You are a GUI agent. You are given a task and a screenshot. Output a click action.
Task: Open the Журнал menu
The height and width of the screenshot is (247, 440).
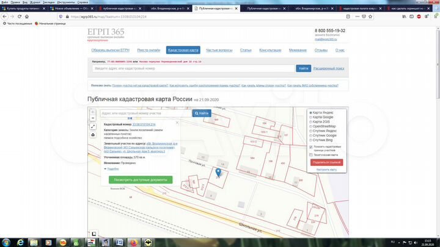click(x=35, y=2)
